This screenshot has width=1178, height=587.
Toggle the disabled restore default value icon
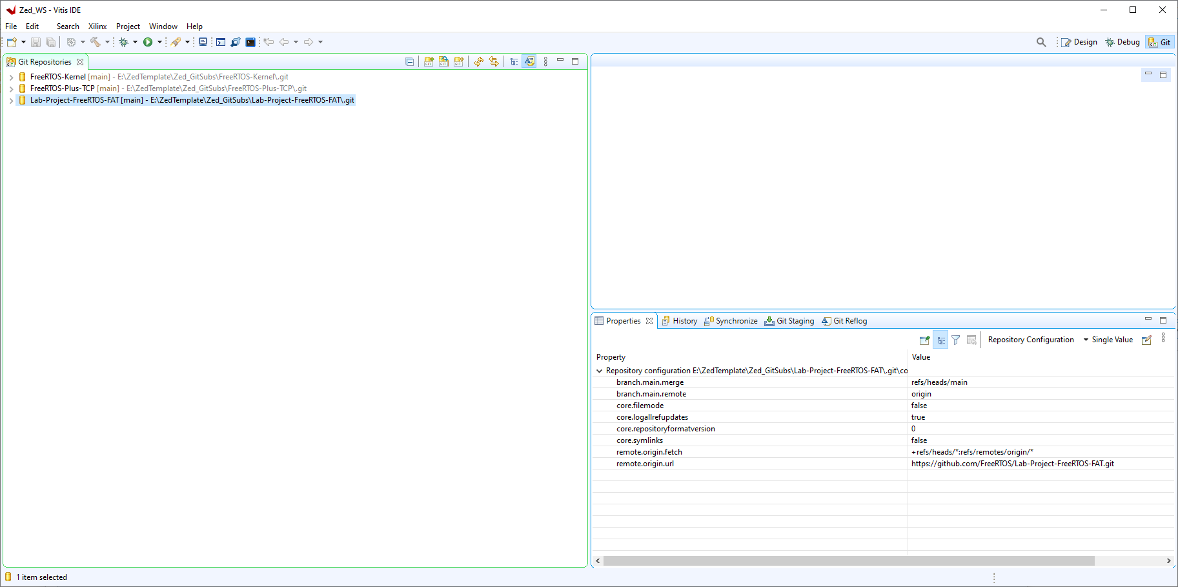point(971,340)
